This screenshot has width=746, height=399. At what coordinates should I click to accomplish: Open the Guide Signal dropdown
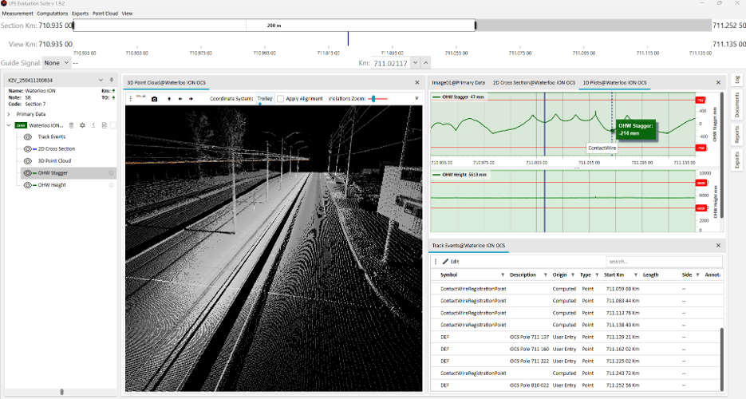[x=56, y=62]
